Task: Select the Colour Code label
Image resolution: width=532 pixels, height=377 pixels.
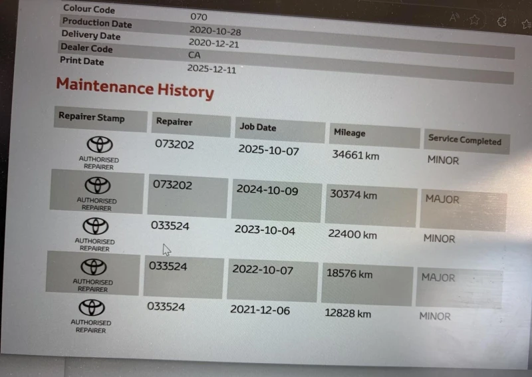Action: coord(89,9)
